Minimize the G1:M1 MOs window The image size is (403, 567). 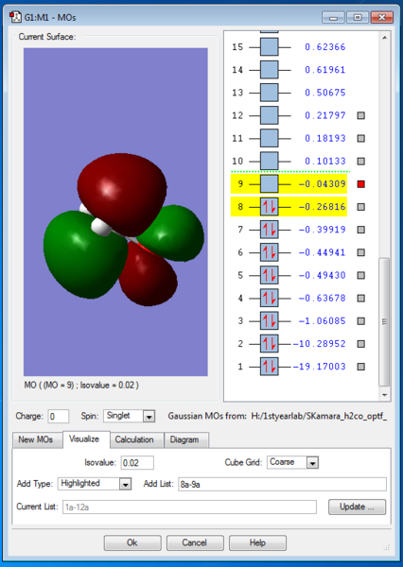[x=333, y=17]
